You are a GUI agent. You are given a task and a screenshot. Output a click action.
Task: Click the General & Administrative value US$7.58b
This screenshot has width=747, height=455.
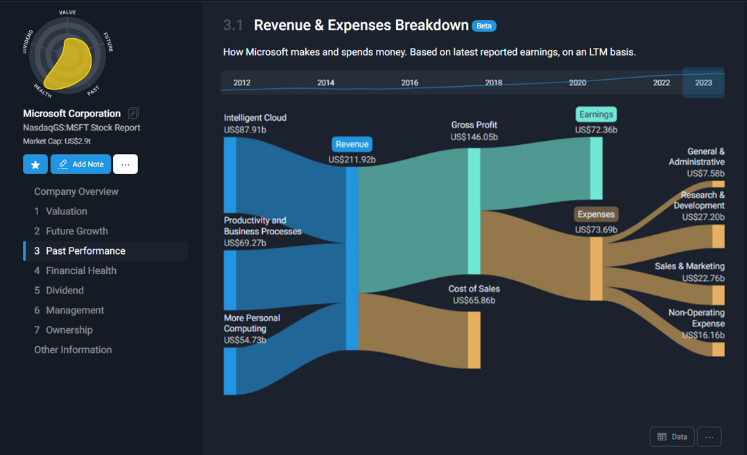click(x=705, y=173)
